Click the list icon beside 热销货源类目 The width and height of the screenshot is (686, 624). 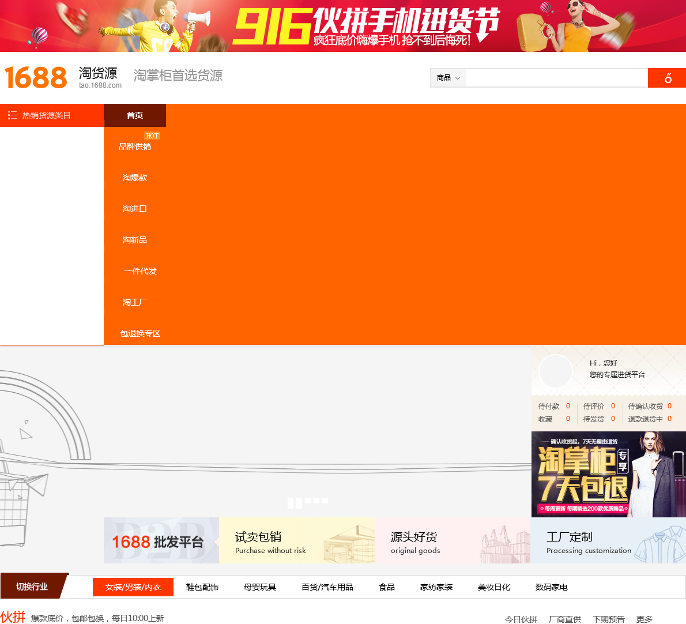[x=12, y=115]
